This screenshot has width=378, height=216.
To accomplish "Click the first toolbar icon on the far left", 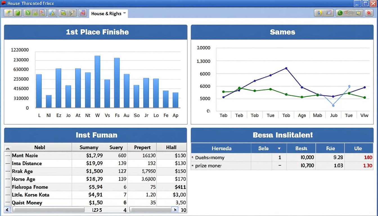I will 8,13.
